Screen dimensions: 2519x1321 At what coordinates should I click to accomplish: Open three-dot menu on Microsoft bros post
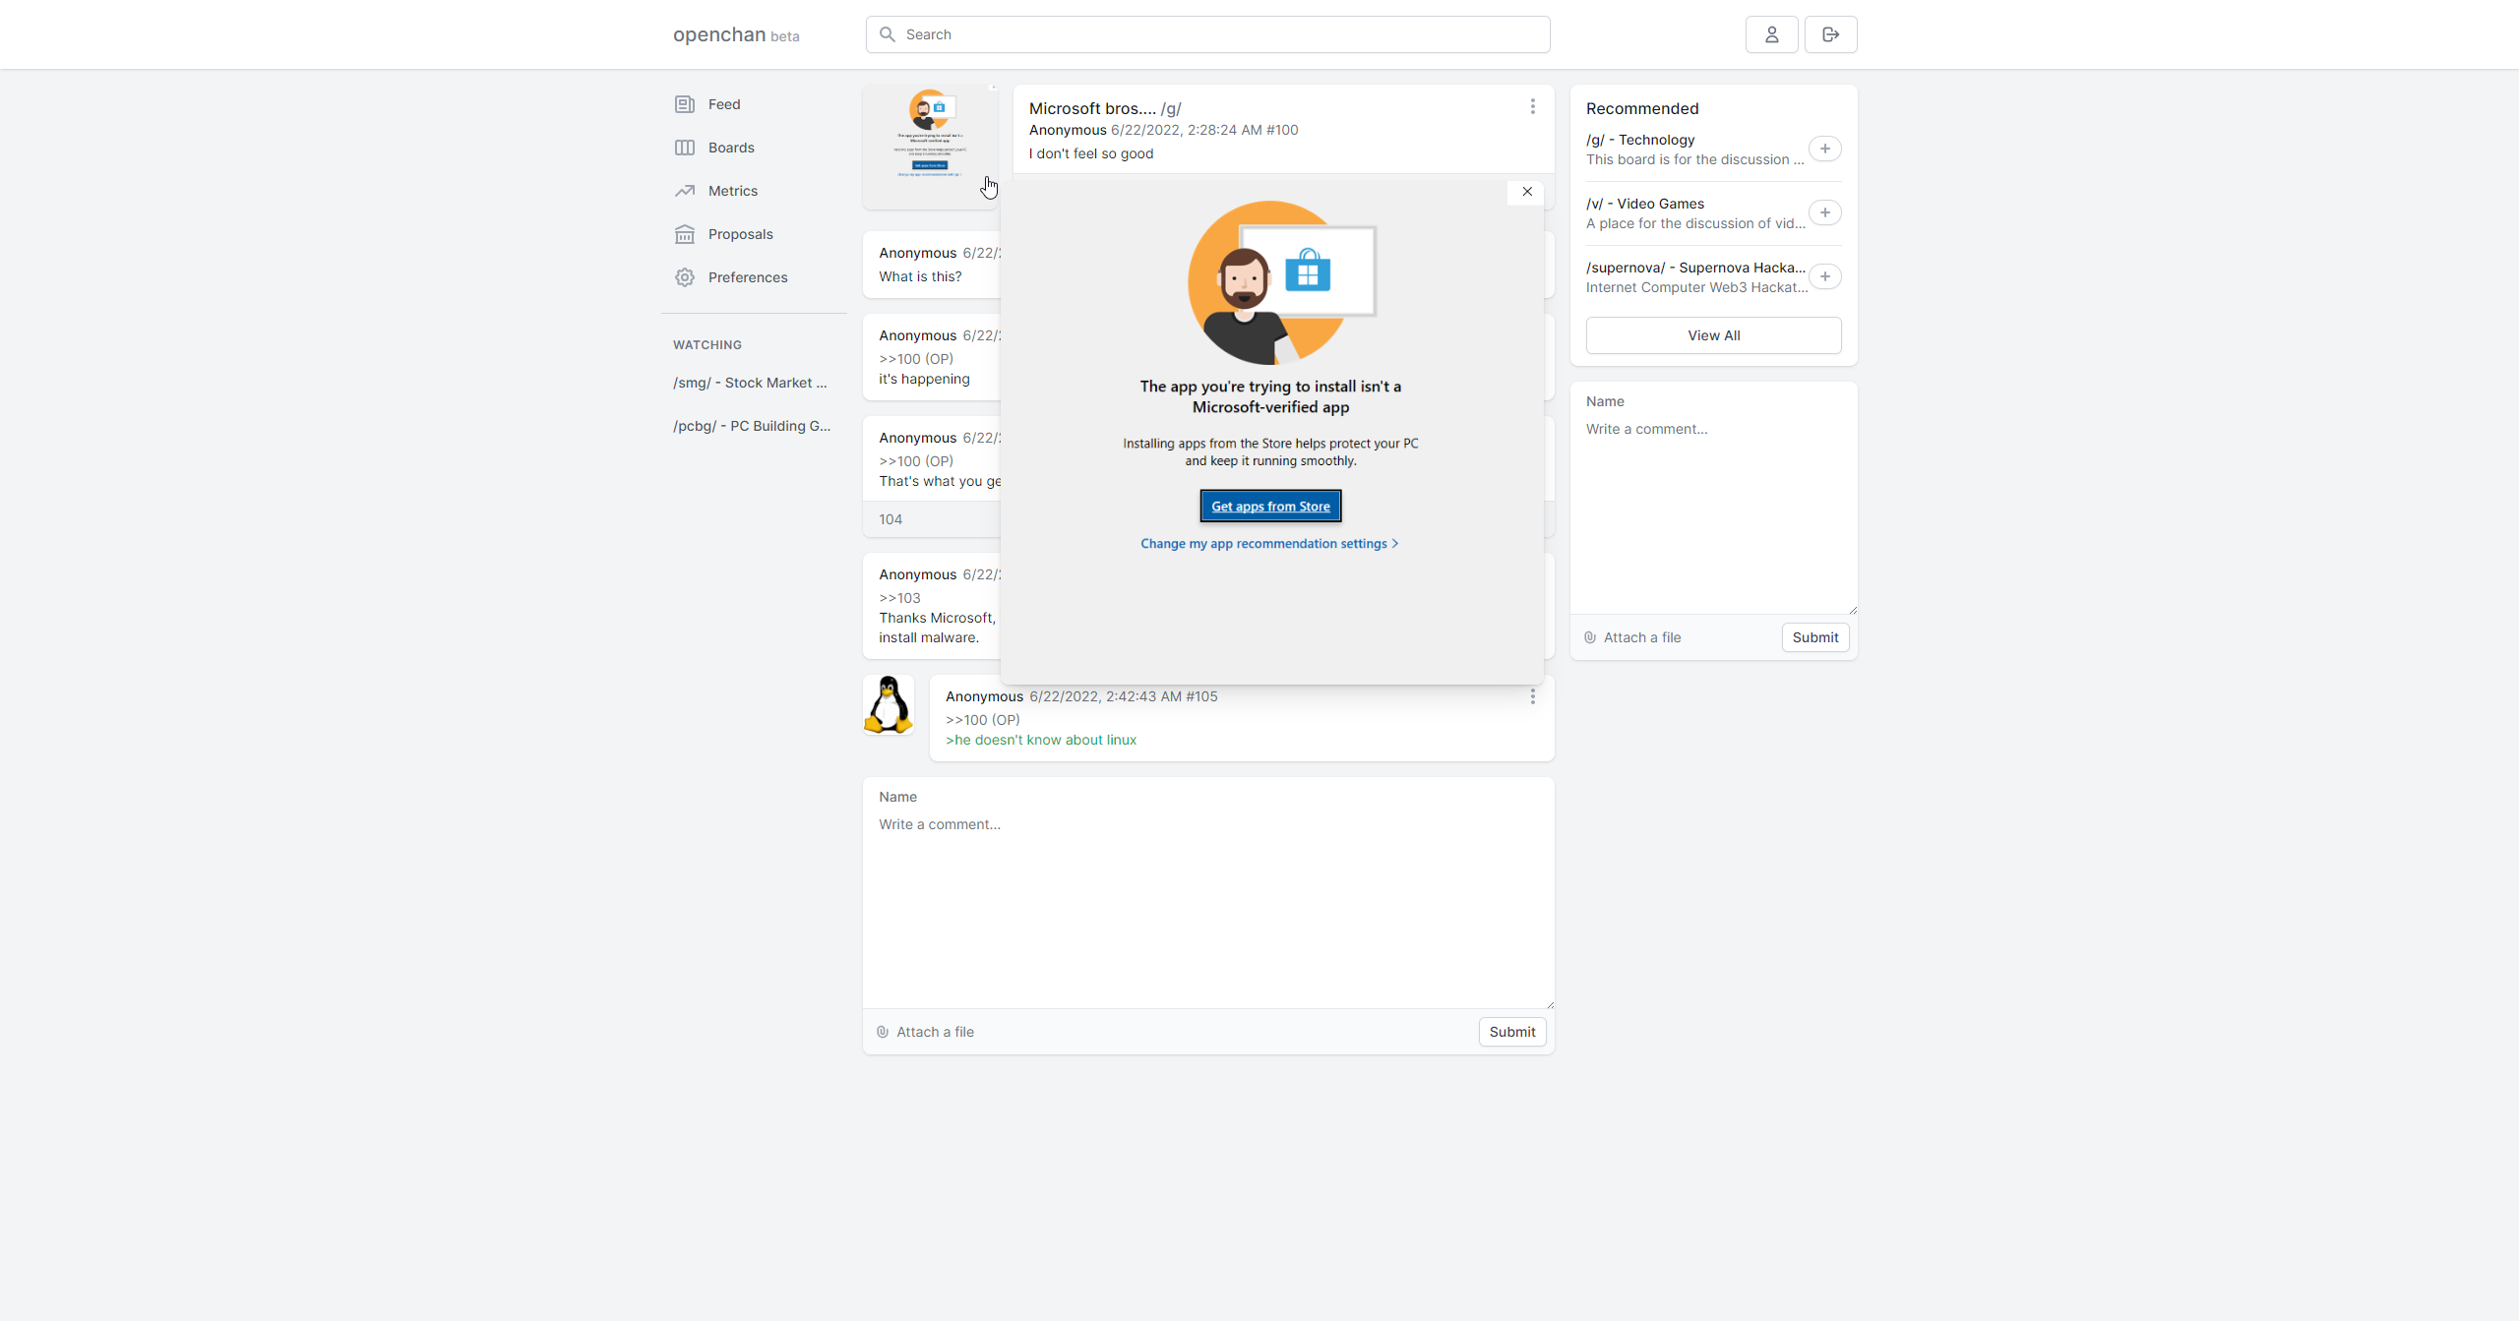click(1532, 106)
